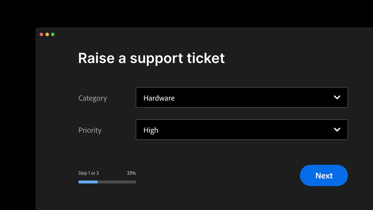Click the Category field label
The width and height of the screenshot is (373, 210).
tap(93, 98)
